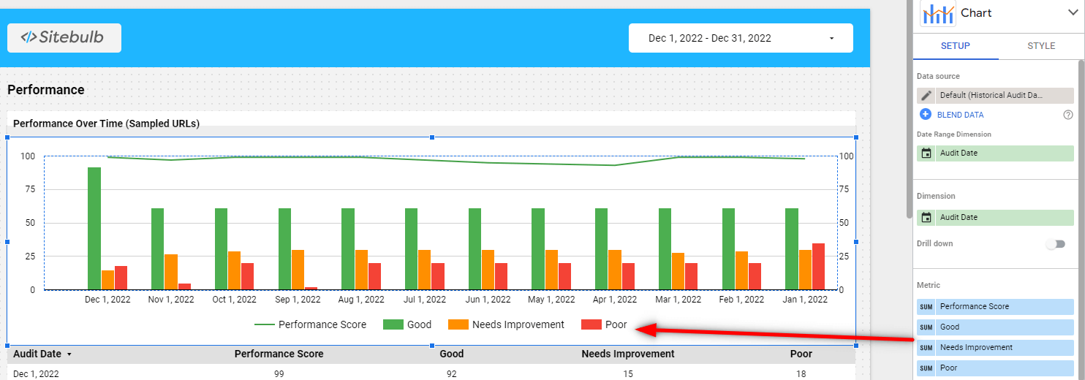The height and width of the screenshot is (380, 1085).
Task: Click the Needs Improvement column header
Action: coord(628,354)
